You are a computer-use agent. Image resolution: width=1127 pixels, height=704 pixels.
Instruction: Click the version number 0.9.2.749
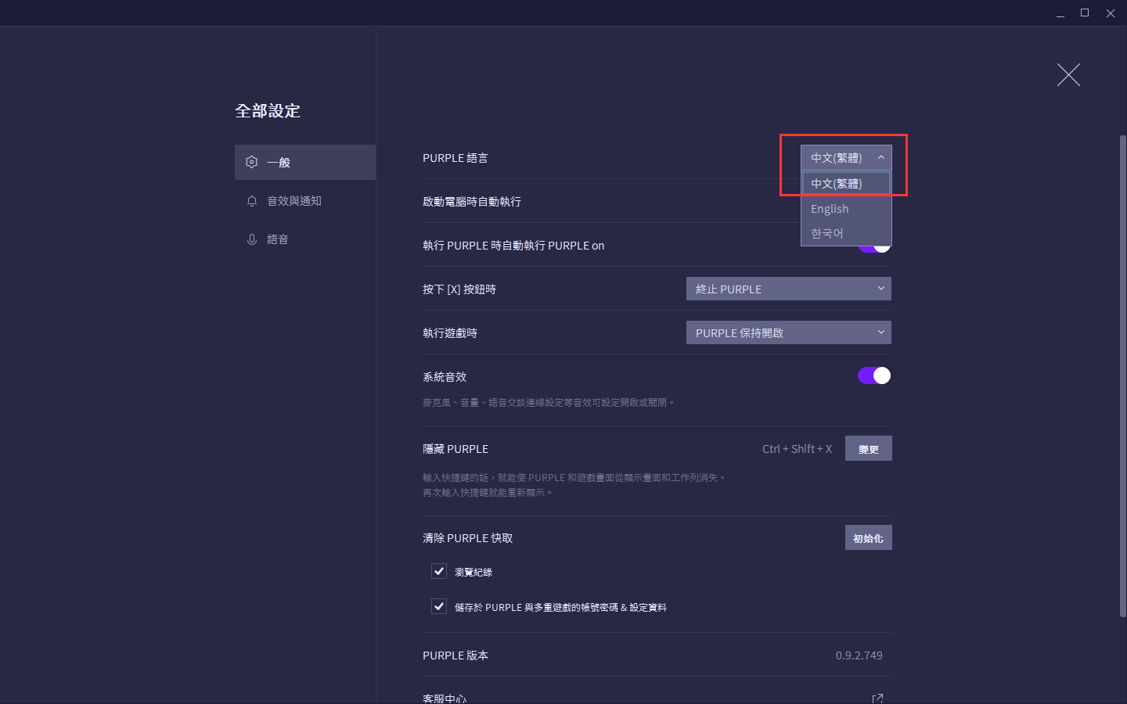(859, 656)
